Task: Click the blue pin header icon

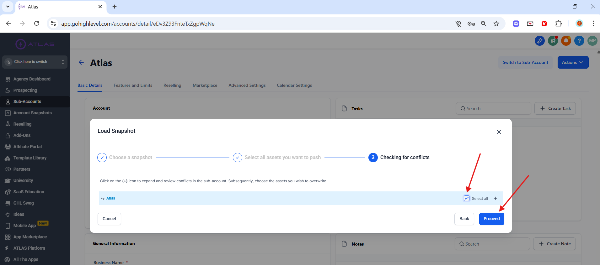Action: coord(540,41)
